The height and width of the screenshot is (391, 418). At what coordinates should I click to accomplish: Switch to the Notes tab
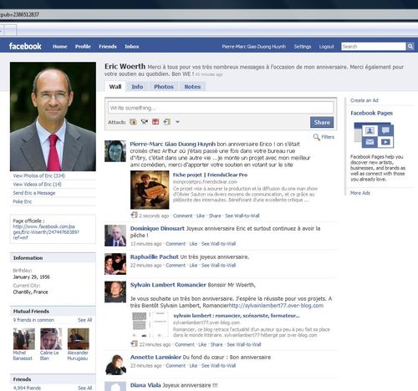click(192, 87)
